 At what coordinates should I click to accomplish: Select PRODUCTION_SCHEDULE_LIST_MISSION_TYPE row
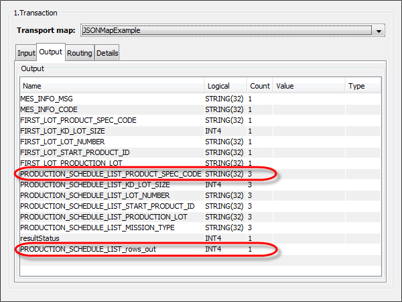[97, 228]
